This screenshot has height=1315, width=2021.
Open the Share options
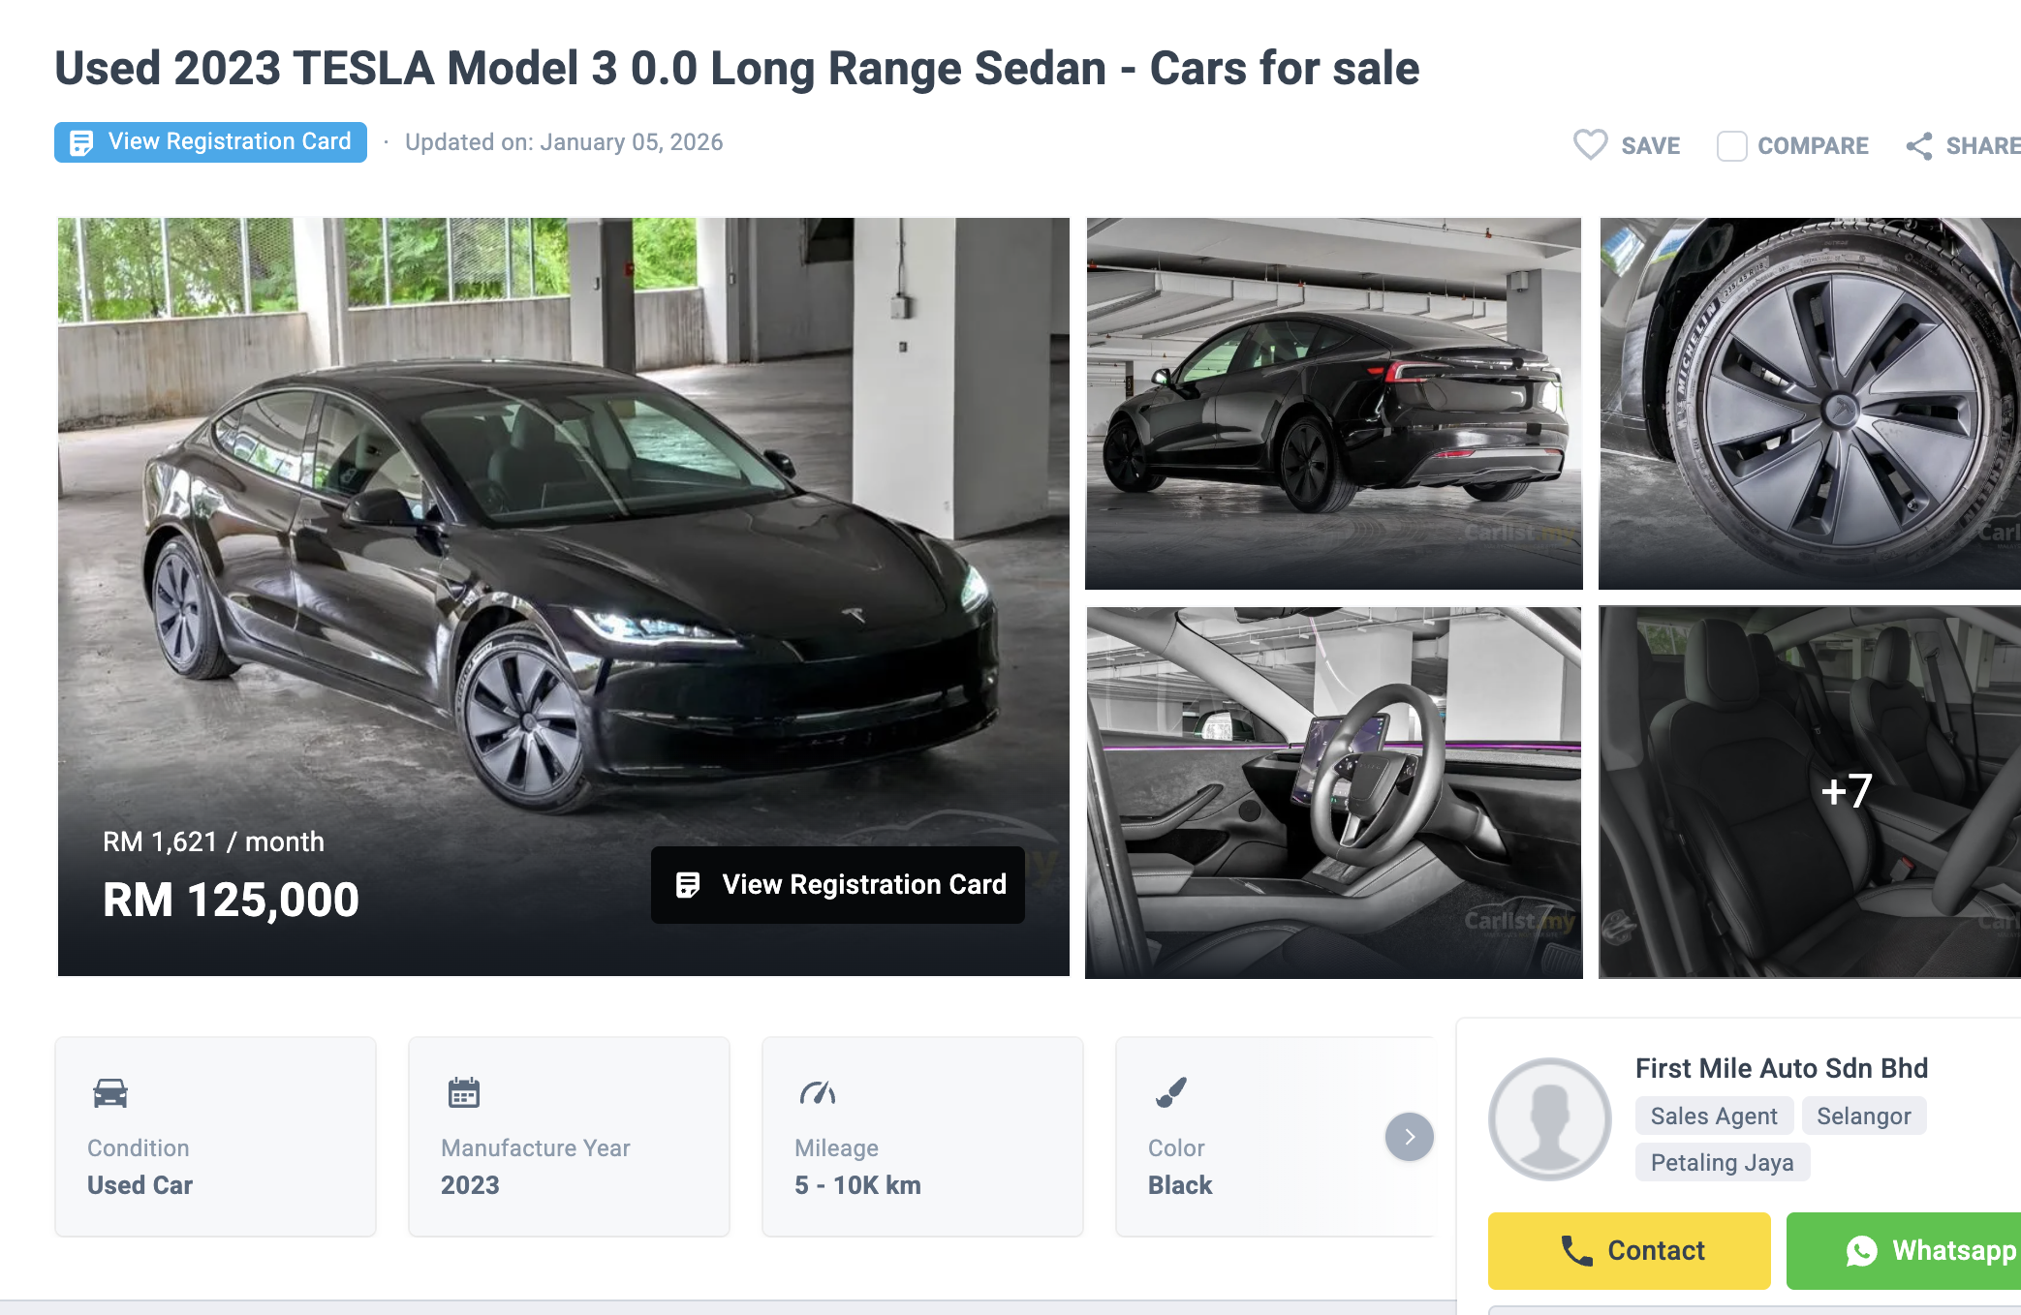(1921, 143)
